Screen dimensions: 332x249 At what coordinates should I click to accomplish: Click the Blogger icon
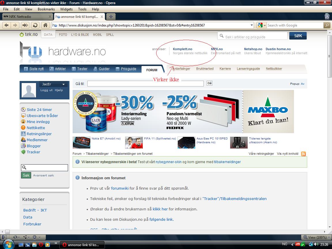coord(23,146)
